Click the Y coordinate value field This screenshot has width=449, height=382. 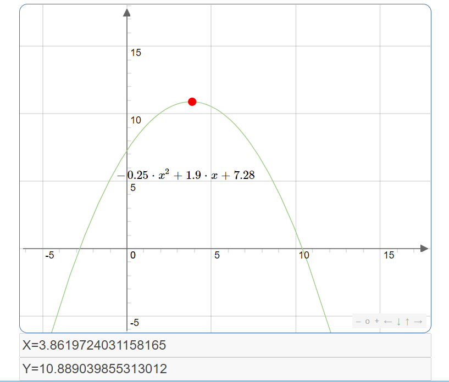[225, 369]
